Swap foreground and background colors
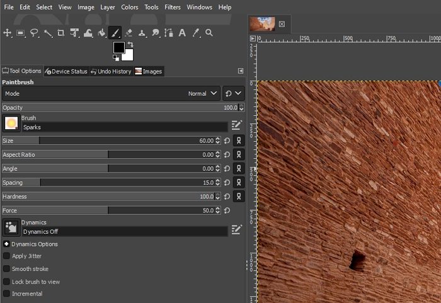The width and height of the screenshot is (441, 303). (x=130, y=45)
